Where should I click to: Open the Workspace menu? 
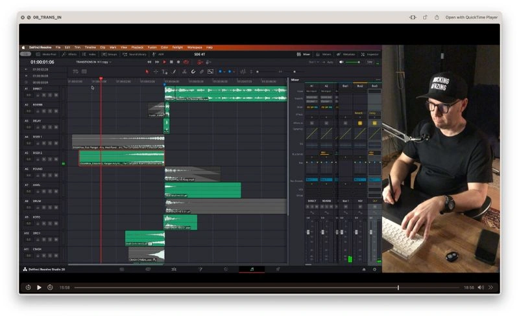[x=195, y=47]
